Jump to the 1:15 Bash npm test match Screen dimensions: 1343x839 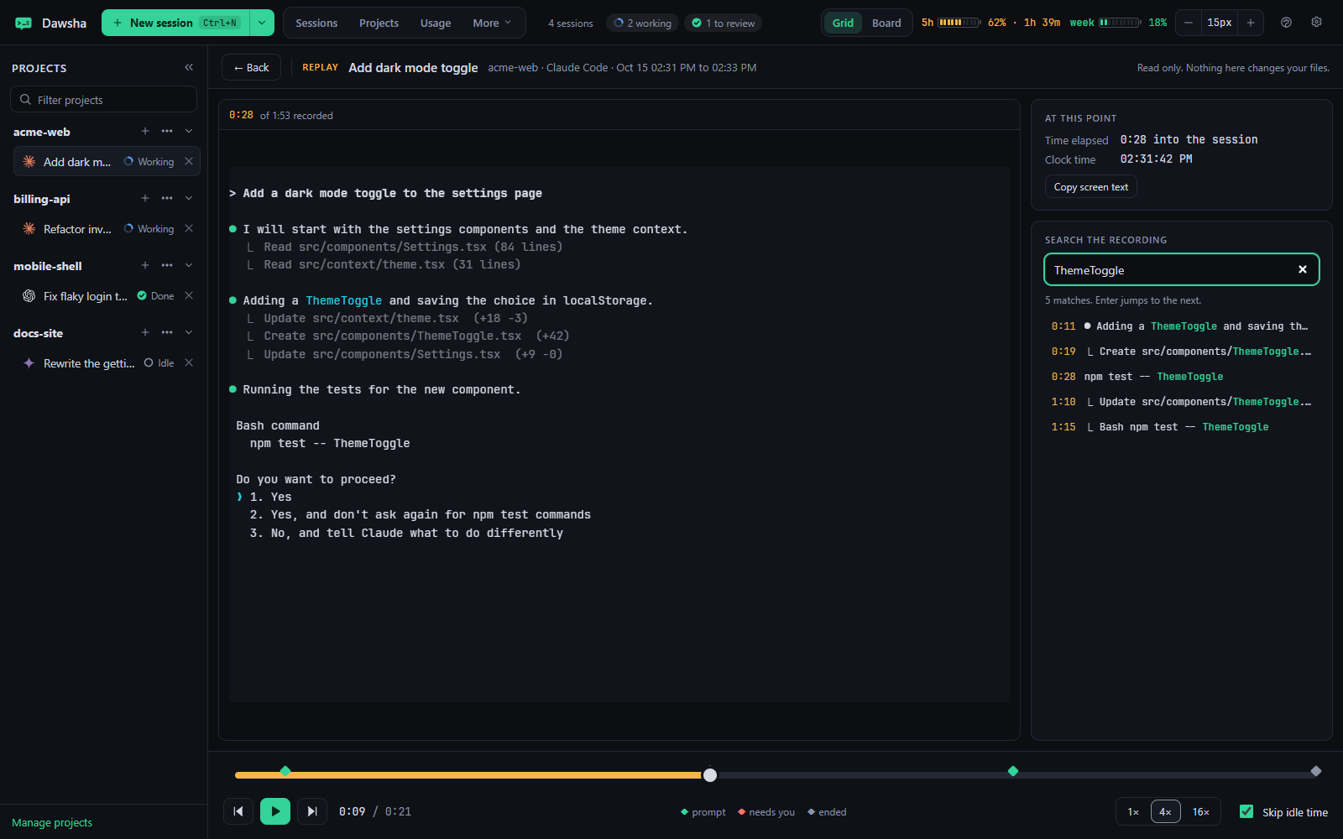tap(1181, 427)
